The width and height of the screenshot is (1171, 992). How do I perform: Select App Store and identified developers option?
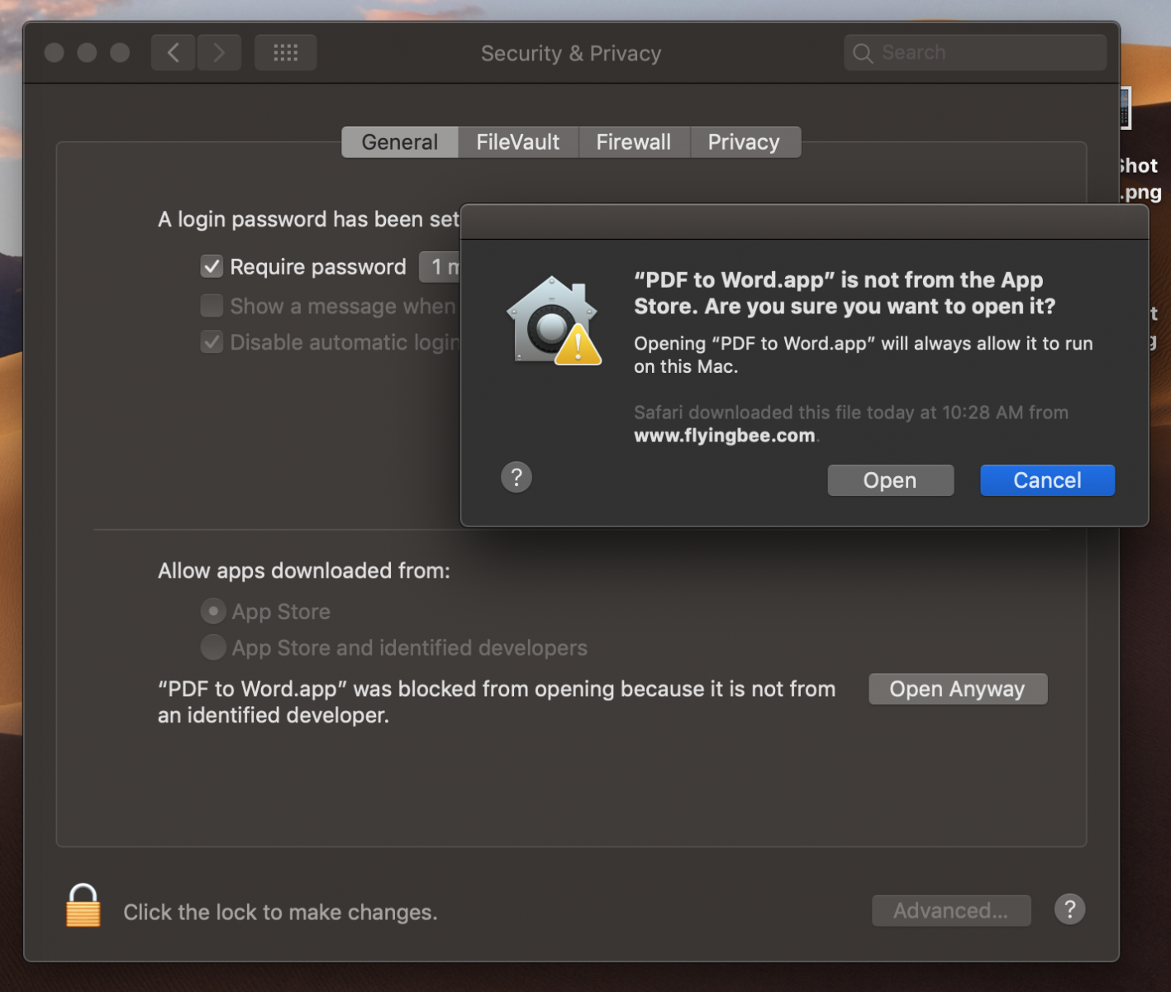pos(213,647)
